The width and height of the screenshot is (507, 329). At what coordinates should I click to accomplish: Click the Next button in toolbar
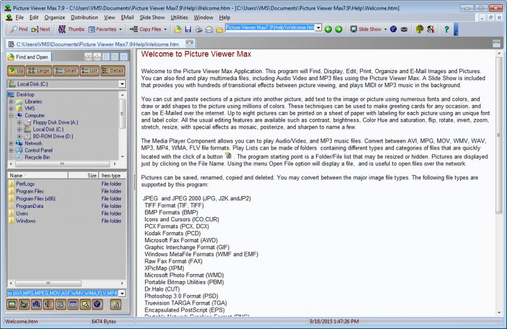[x=41, y=29]
